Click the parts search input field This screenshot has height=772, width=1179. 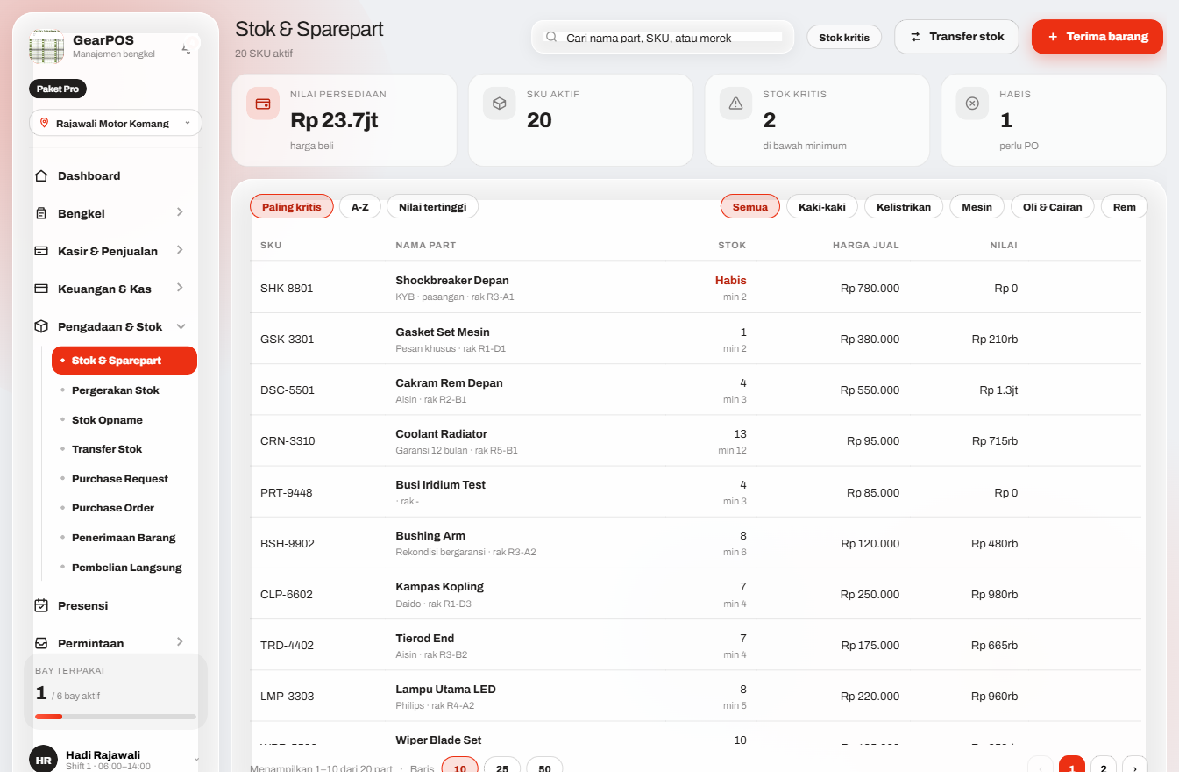click(663, 38)
